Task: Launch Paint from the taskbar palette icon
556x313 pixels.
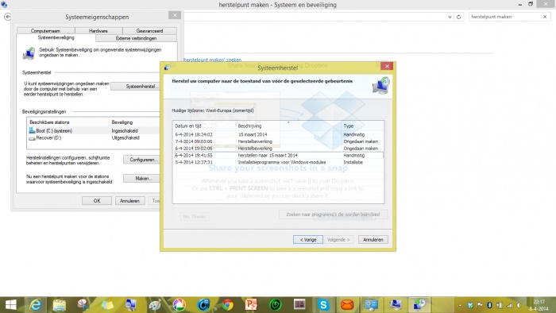Action: pos(155,305)
